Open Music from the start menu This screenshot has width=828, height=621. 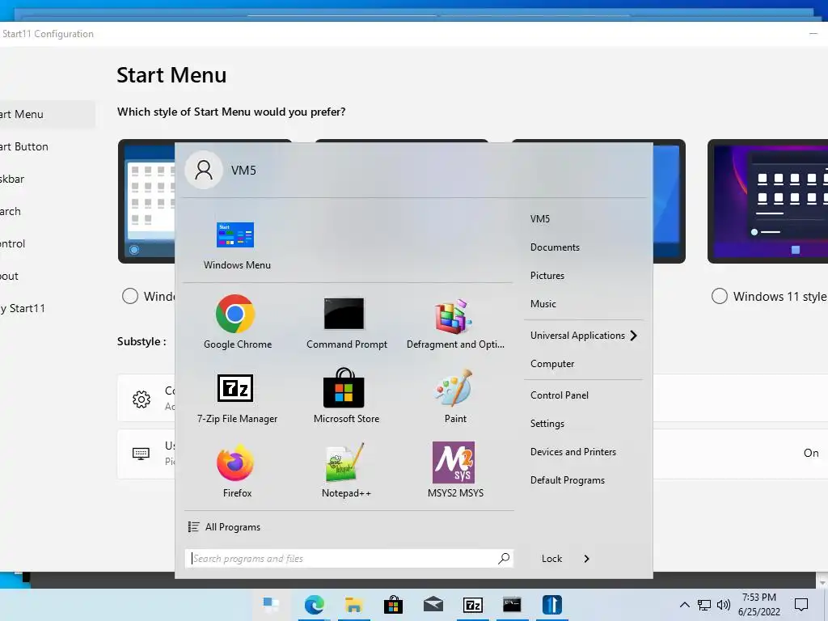(x=543, y=304)
